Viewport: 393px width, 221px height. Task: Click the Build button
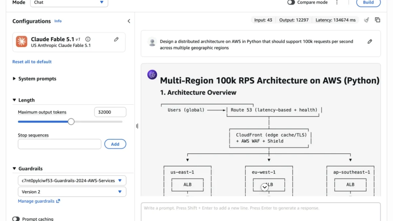368,2
